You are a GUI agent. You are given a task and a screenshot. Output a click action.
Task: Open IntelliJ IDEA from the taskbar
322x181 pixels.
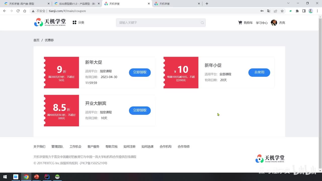(x=47, y=177)
